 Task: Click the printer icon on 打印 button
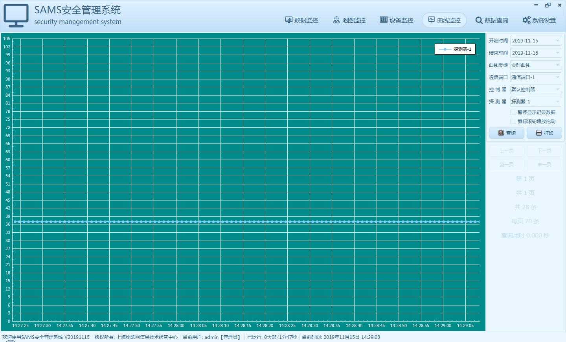[x=539, y=133]
